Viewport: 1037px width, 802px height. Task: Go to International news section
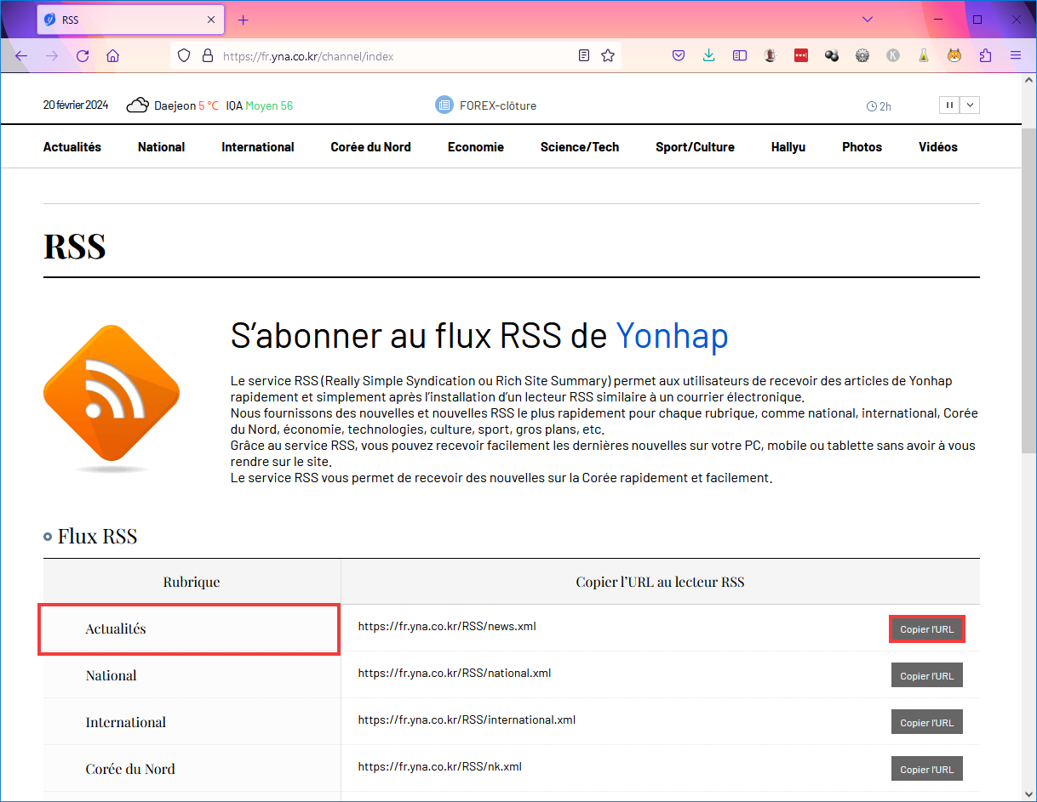(x=258, y=147)
